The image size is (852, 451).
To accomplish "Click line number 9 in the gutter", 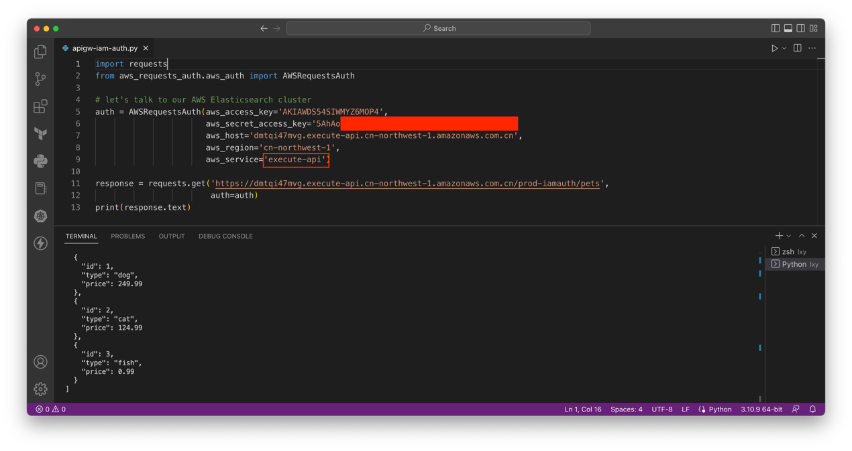I will (x=78, y=159).
